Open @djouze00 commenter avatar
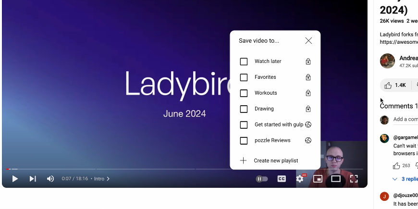418x209 pixels. [384, 196]
